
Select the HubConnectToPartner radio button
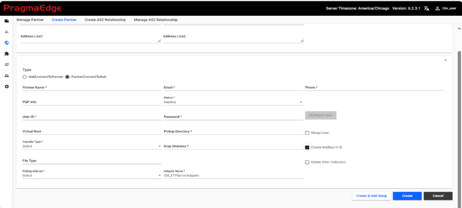click(x=24, y=77)
